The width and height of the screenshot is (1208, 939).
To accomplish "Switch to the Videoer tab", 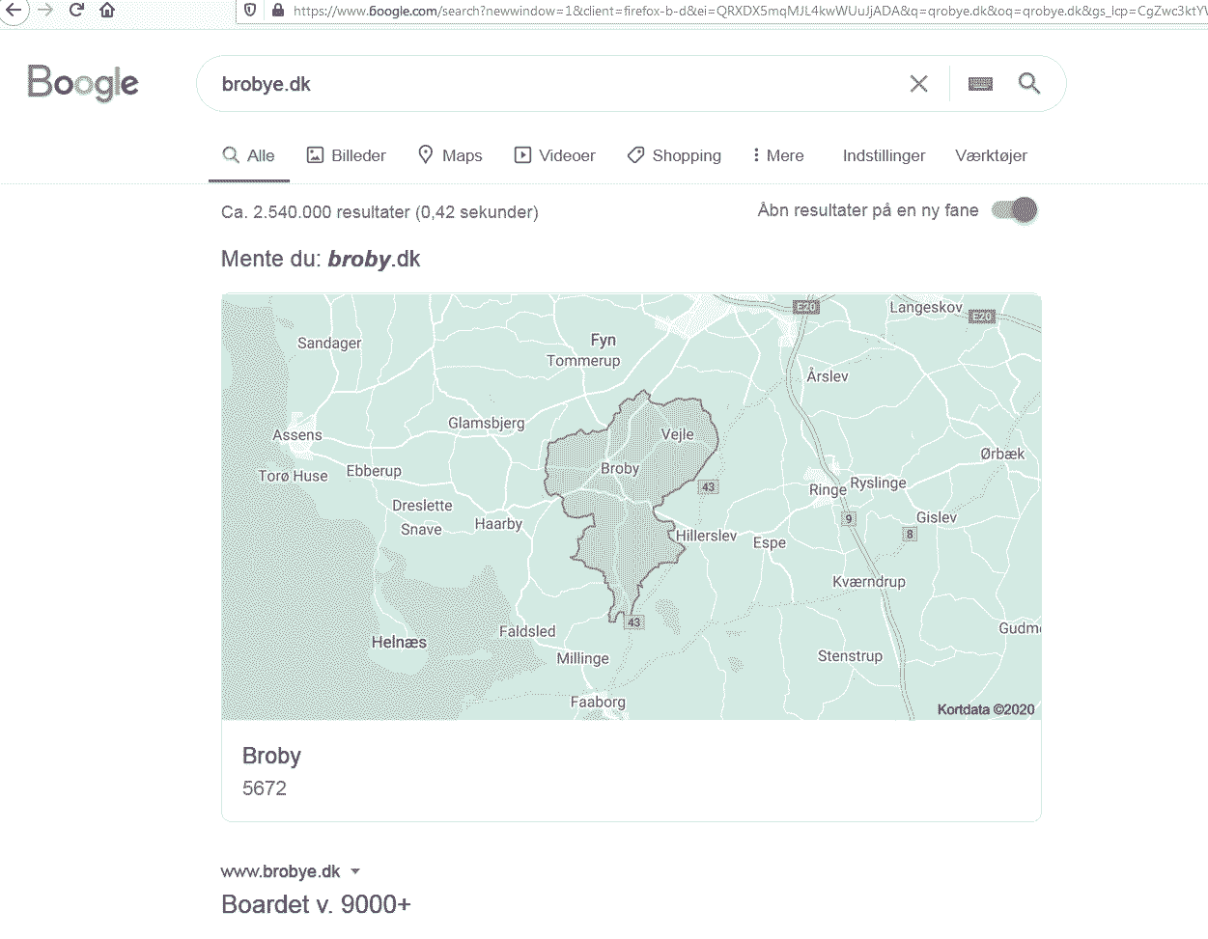I will 554,155.
